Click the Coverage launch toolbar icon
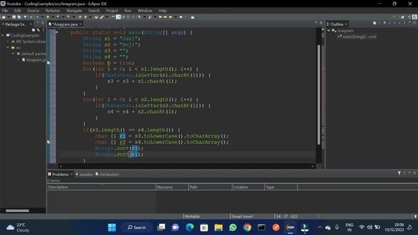This screenshot has width=418, height=235. pos(58,17)
